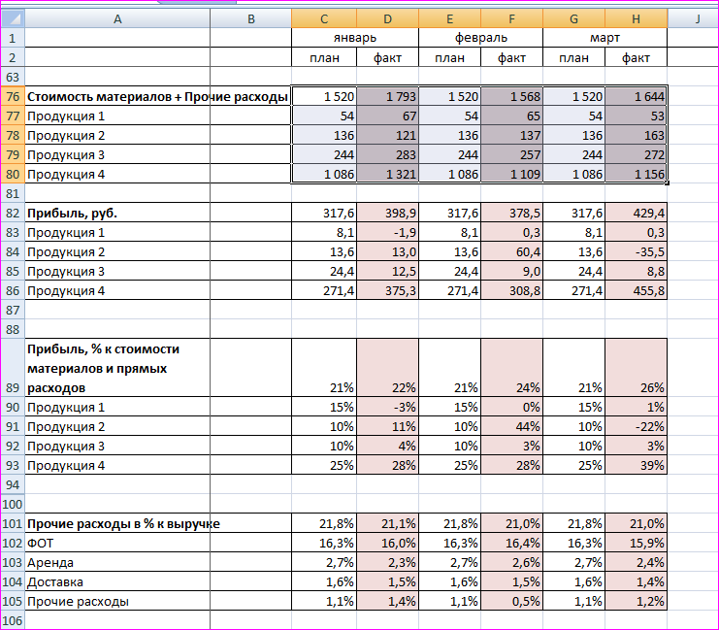
Task: Click cell with value -22%
Action: 636,426
